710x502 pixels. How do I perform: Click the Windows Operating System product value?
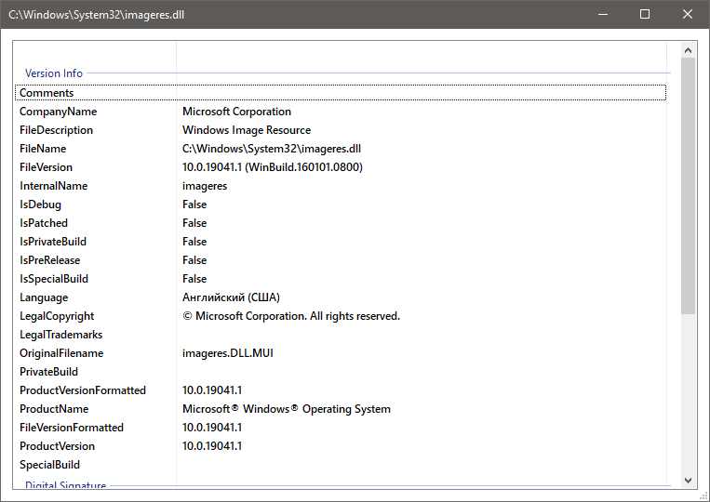pyautogui.click(x=287, y=409)
